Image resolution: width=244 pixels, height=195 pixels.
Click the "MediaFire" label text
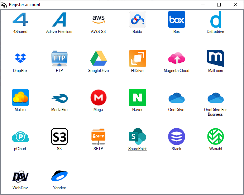tap(59, 110)
